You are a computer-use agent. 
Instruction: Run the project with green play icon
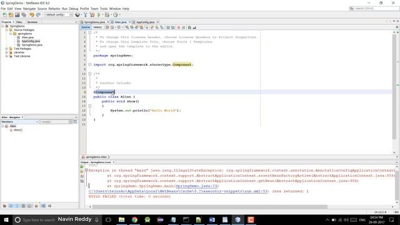[99, 15]
